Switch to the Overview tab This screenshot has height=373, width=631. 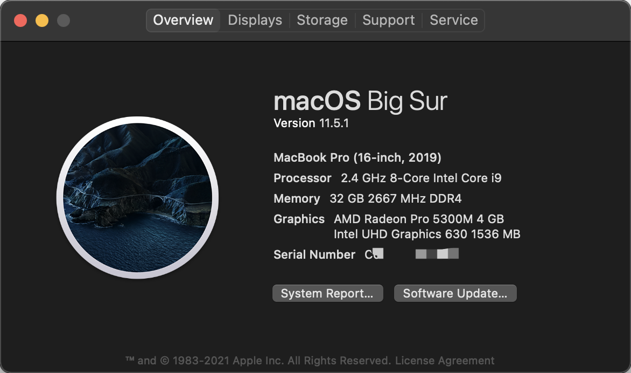pos(183,20)
